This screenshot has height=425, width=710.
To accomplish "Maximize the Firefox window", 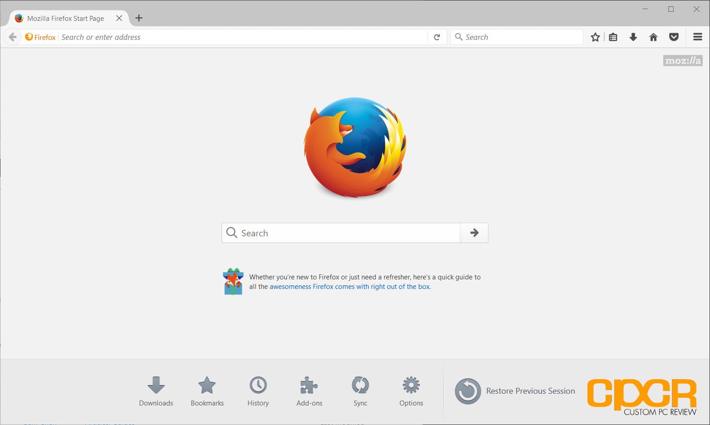I will click(x=671, y=9).
